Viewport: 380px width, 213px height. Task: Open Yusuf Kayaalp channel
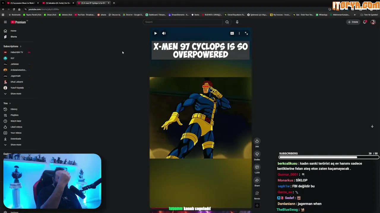pos(17,88)
